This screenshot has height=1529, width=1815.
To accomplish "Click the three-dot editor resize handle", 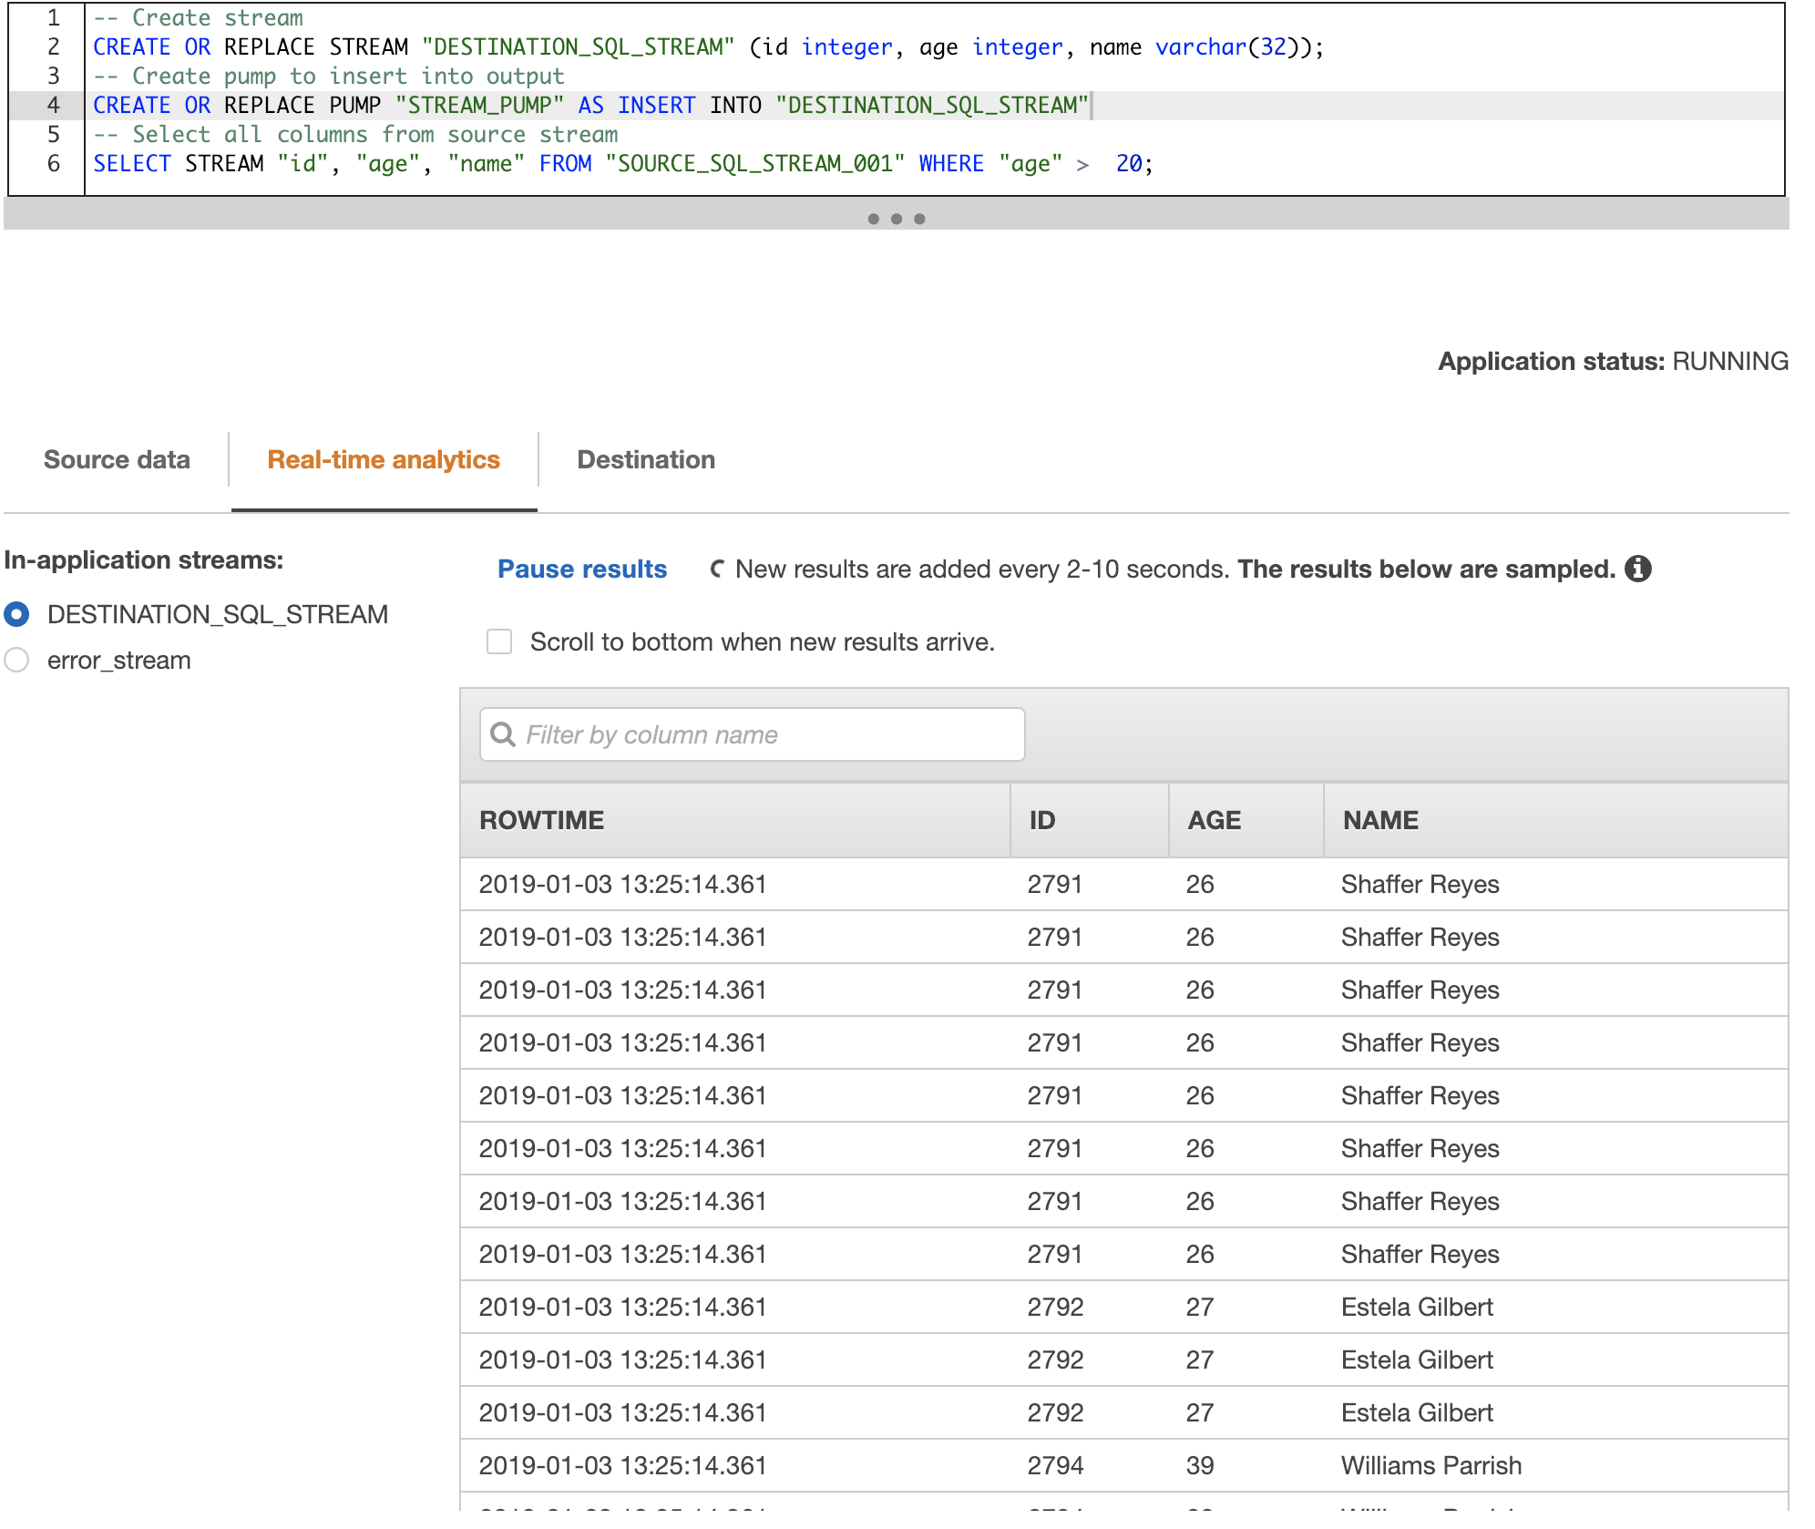I will click(897, 218).
